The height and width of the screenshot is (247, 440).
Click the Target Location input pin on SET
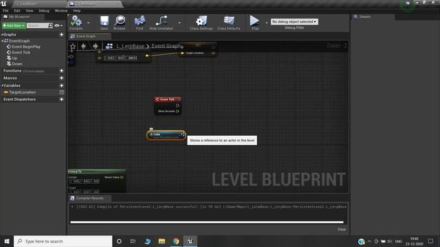pos(182,53)
